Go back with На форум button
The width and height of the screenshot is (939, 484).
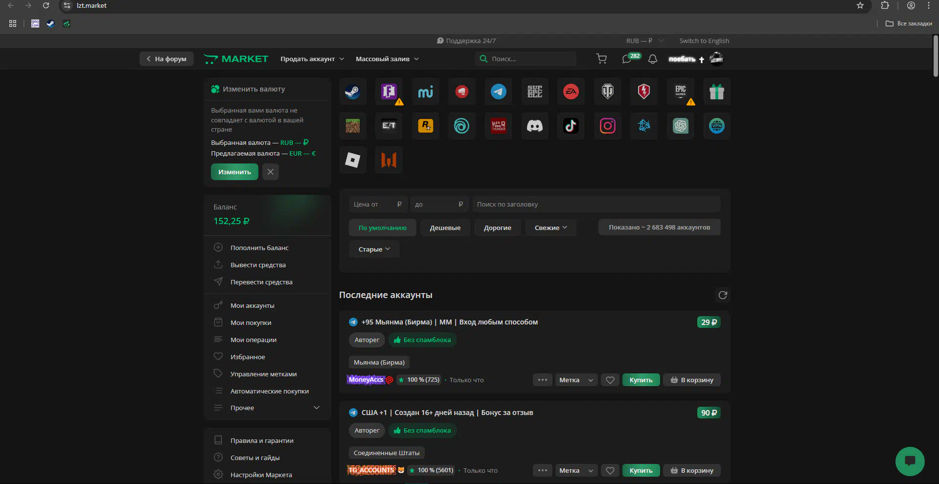(167, 59)
